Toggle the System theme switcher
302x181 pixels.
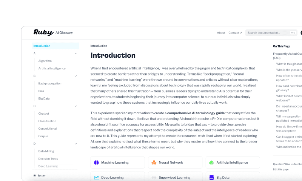point(42,175)
